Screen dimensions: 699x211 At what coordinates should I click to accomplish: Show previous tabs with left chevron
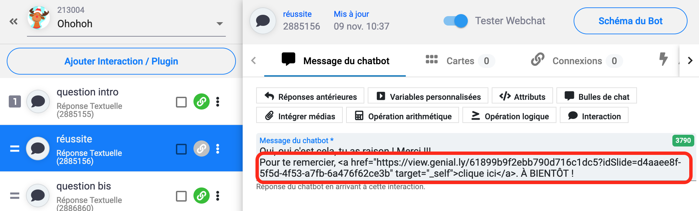[x=253, y=60]
